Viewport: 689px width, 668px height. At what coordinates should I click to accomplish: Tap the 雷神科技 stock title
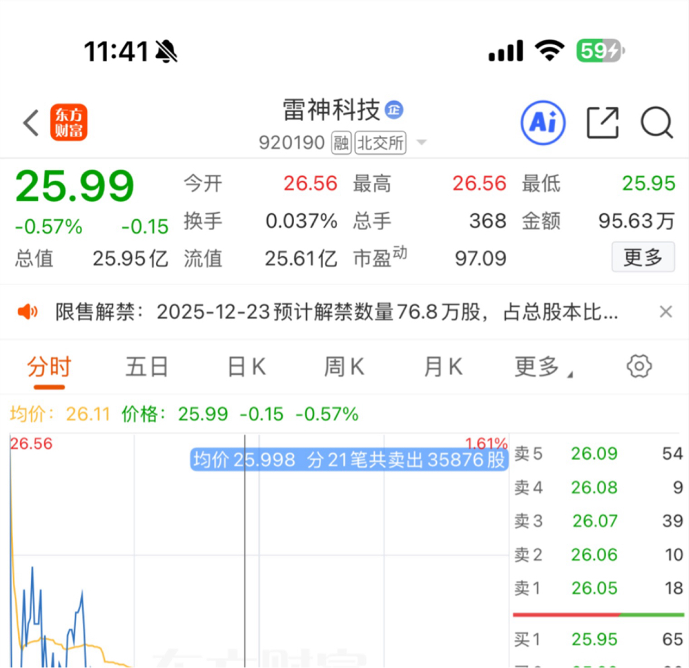point(331,110)
